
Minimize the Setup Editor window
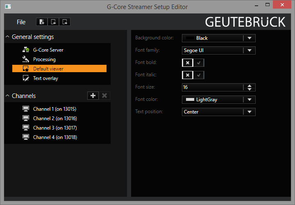click(256, 6)
